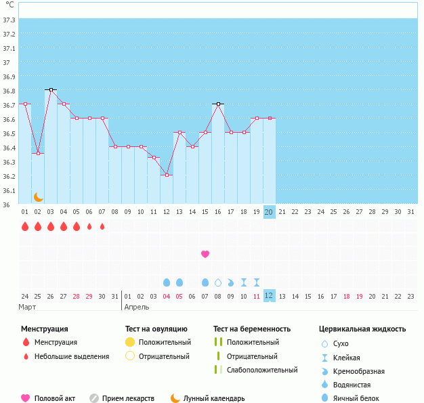The width and height of the screenshot is (424, 403).
Task: Click the yellow Положительный ovulation test circle
Action: [130, 342]
